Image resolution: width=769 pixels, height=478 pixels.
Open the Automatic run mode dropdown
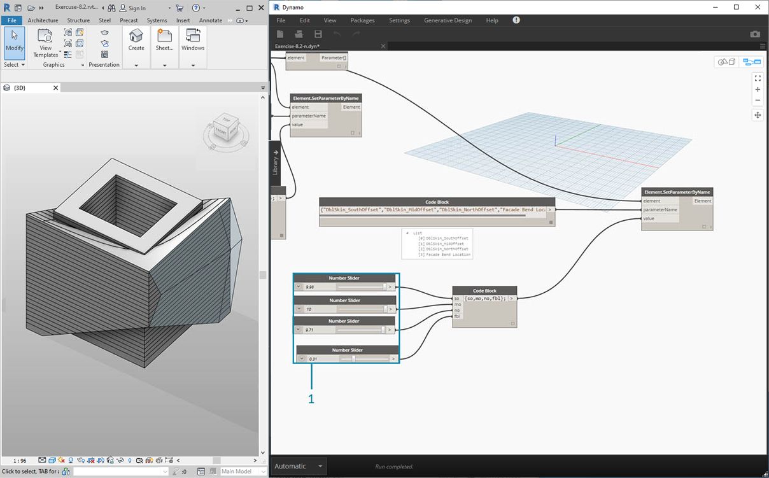point(299,467)
